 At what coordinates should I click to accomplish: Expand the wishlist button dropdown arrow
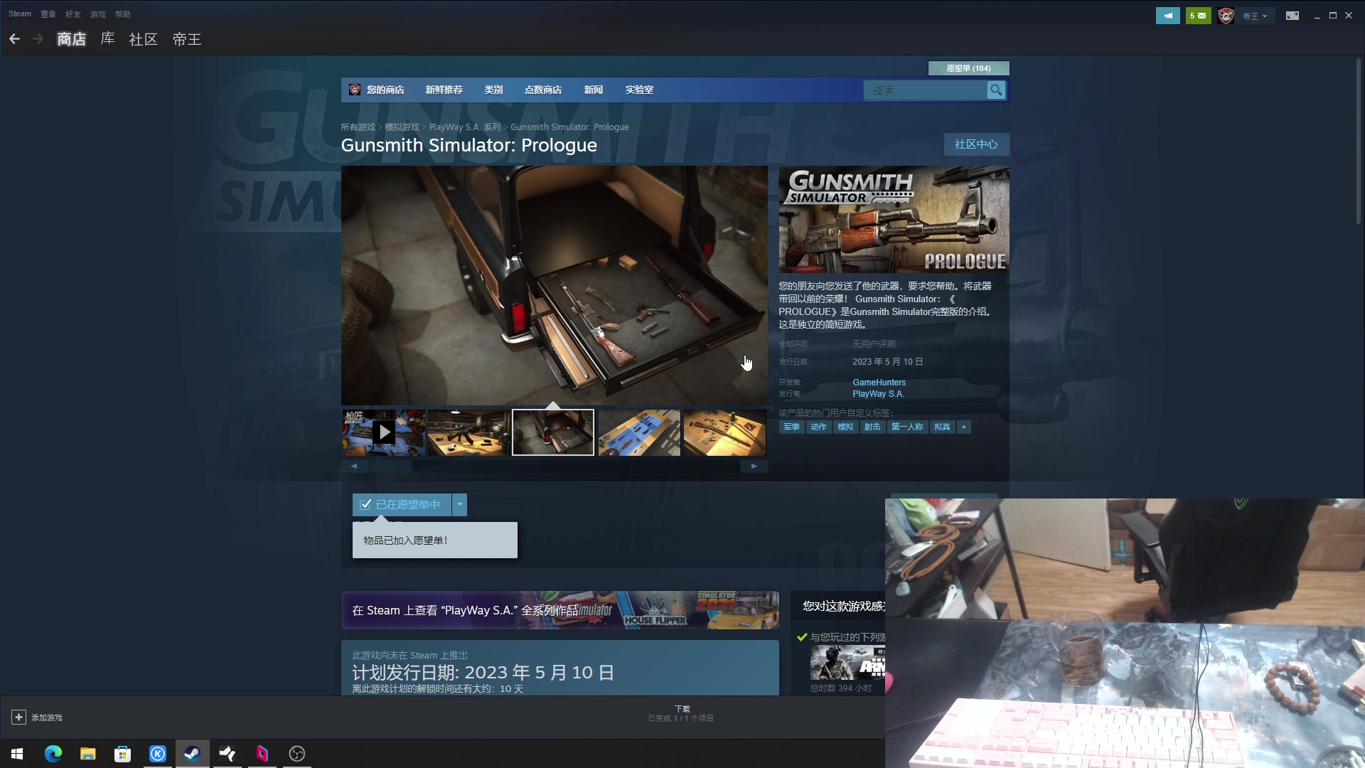460,504
